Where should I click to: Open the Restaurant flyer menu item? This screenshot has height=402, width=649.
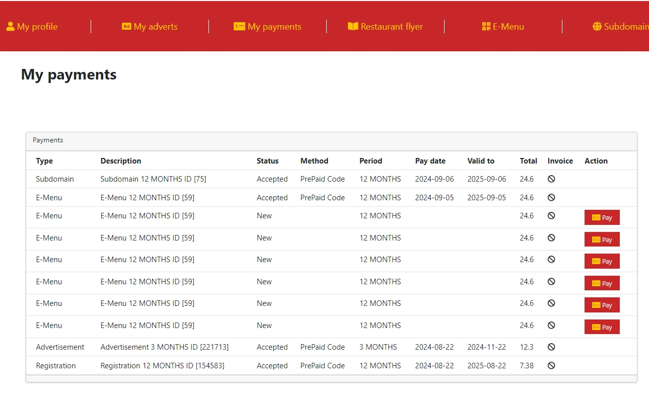click(392, 27)
